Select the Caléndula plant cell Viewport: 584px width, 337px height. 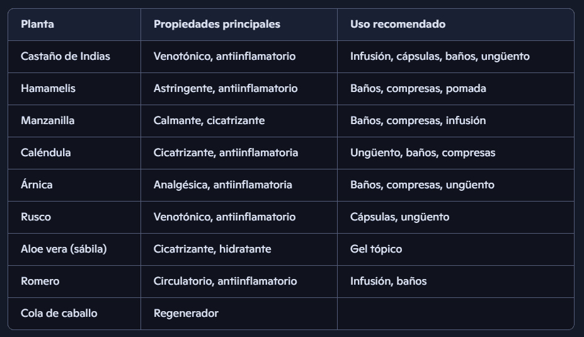(45, 152)
